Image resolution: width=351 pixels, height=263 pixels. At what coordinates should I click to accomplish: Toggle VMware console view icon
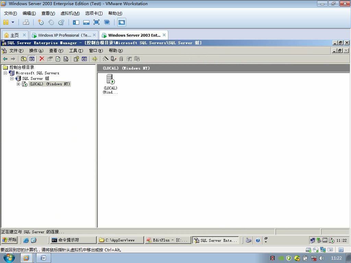tap(122, 22)
